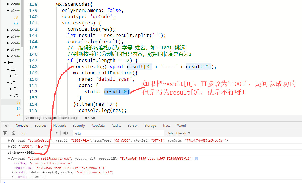302x183 pixels.
Task: Toggle the console sidebar panel icon
Action: tap(5, 133)
